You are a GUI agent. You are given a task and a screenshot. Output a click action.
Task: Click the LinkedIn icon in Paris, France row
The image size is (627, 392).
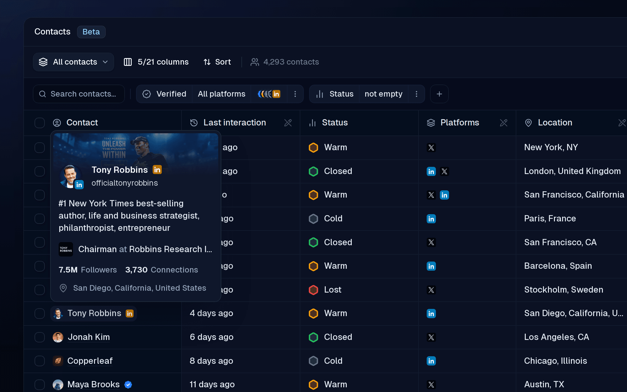[431, 219]
